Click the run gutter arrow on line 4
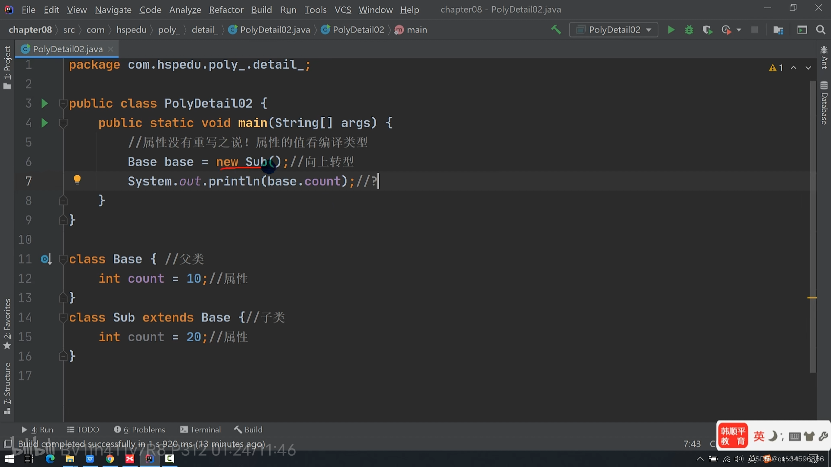 pos(44,123)
